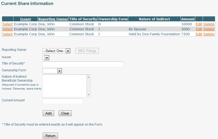Image resolution: width=218 pixels, height=139 pixels.
Task: Edit the By Spouse entry
Action: click(x=199, y=29)
